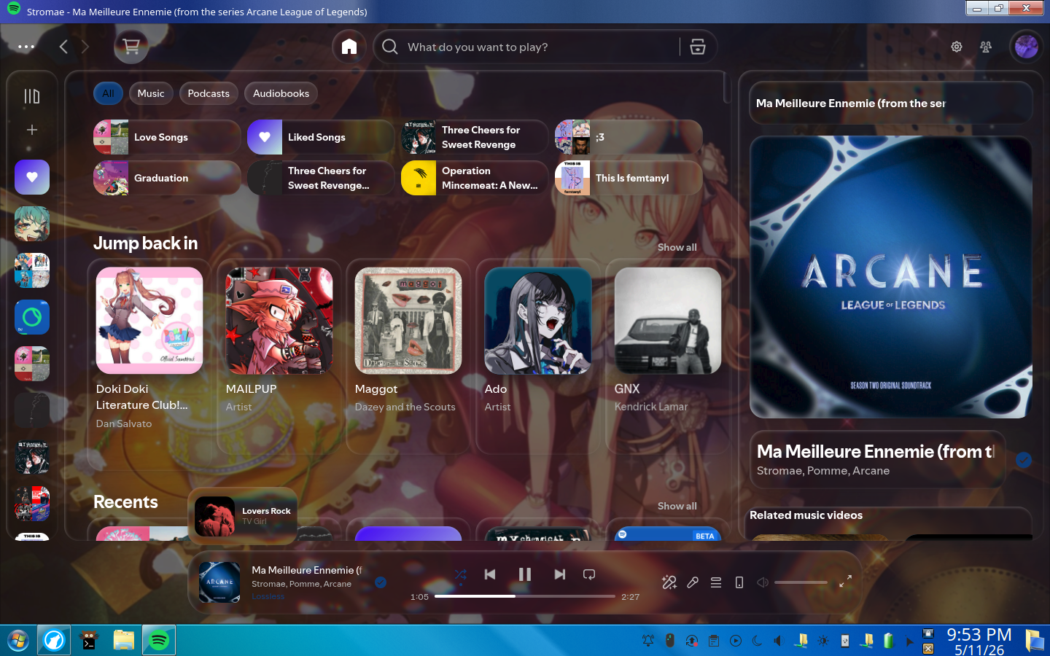
Task: Open terminal from taskbar
Action: click(89, 641)
